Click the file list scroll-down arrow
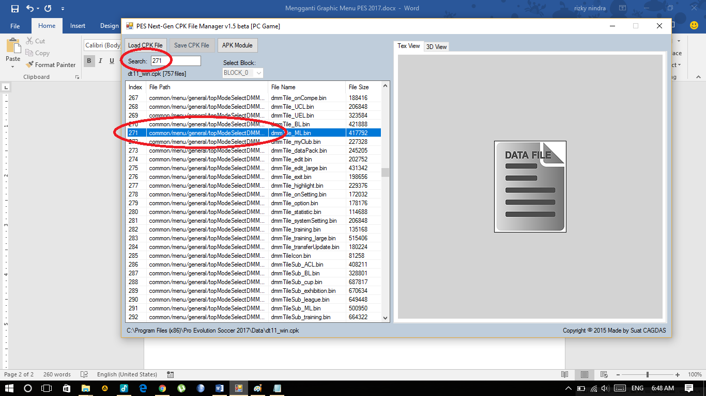The height and width of the screenshot is (396, 706). pos(385,318)
